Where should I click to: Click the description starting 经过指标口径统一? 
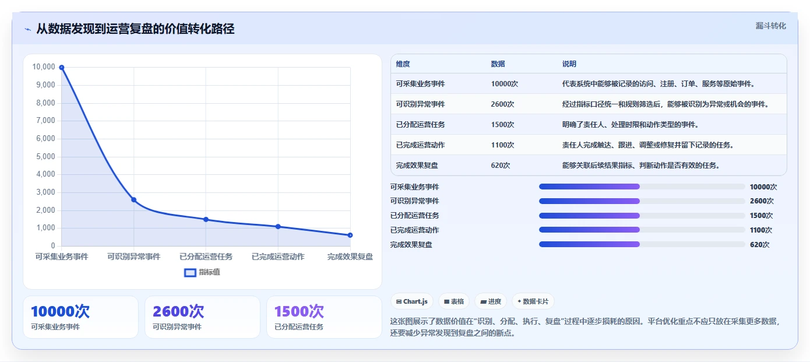(665, 104)
